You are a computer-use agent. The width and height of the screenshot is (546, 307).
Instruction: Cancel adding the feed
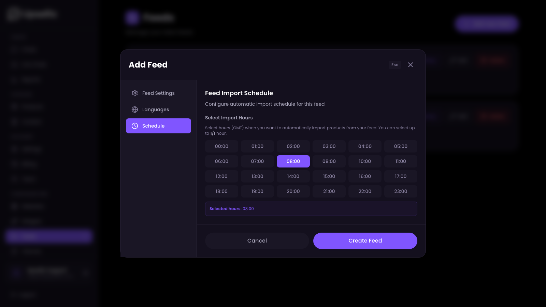click(x=257, y=240)
